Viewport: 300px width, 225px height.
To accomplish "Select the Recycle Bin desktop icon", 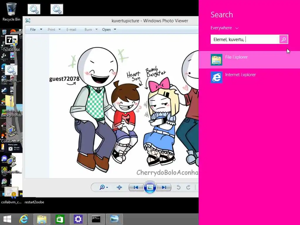I will [x=11, y=12].
